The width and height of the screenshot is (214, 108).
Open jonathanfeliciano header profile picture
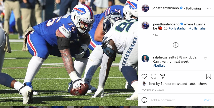(145, 8)
